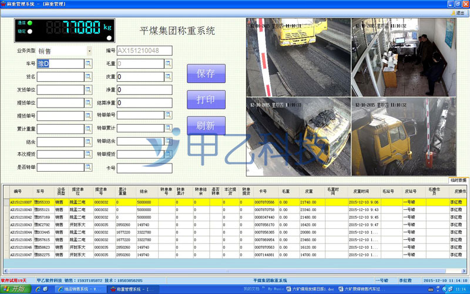
Task: Click the white 稳定 indicator light
Action: click(30, 31)
